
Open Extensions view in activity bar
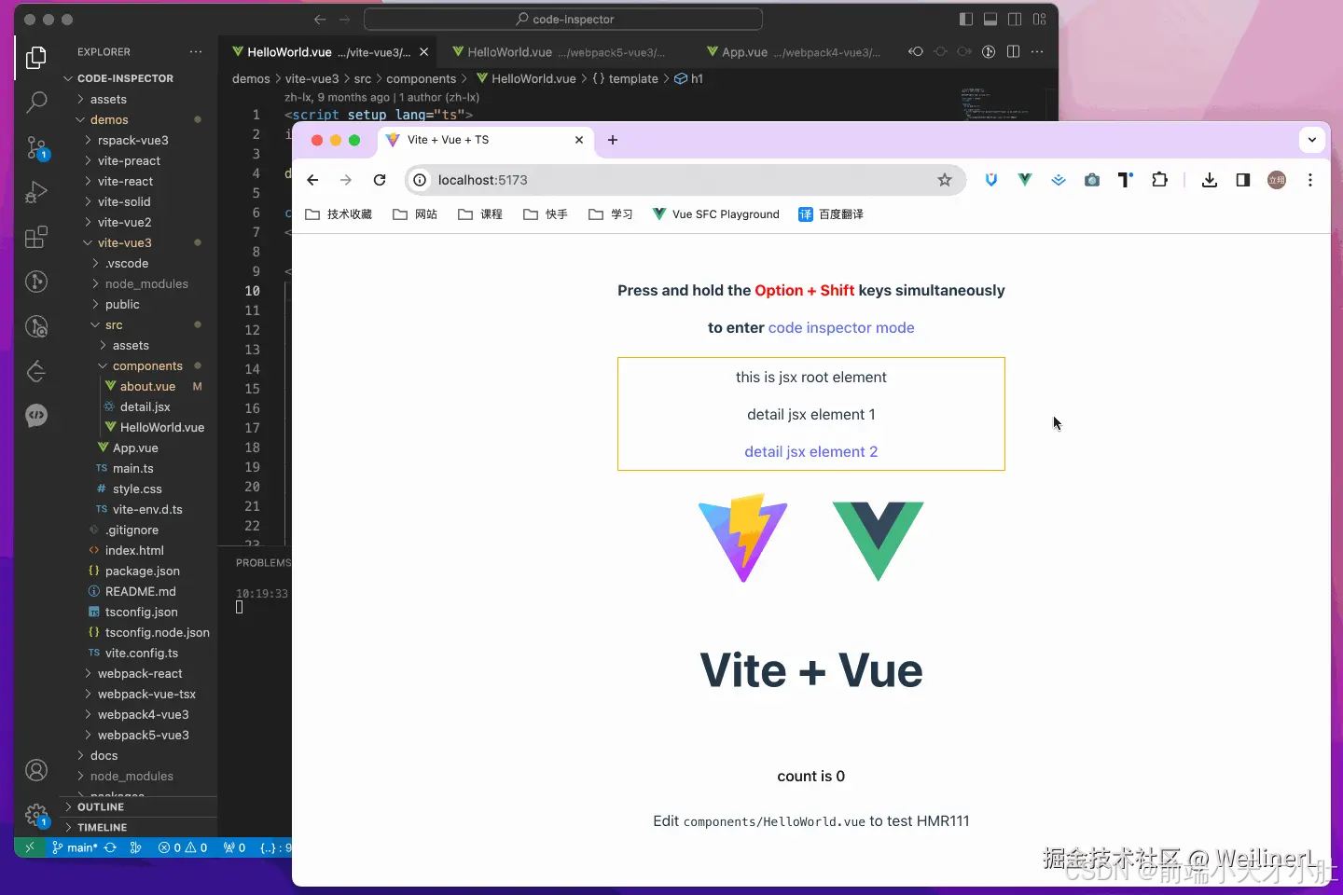click(36, 237)
